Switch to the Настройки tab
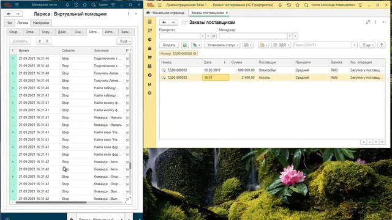The width and height of the screenshot is (392, 220). (x=41, y=23)
